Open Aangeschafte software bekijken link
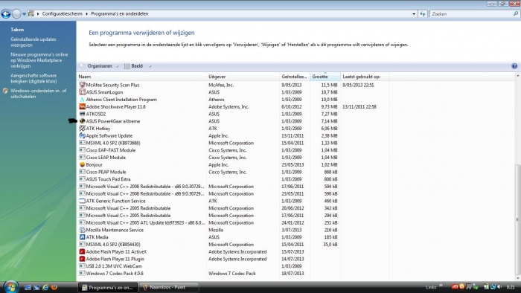This screenshot has height=293, width=521. pos(33,78)
